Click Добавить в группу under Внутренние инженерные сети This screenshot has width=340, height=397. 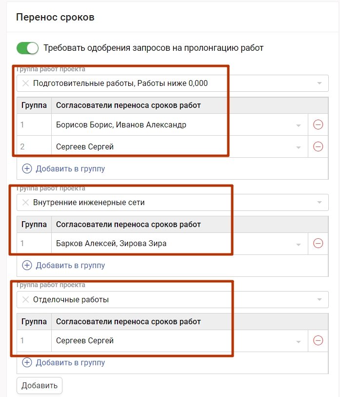click(x=70, y=266)
